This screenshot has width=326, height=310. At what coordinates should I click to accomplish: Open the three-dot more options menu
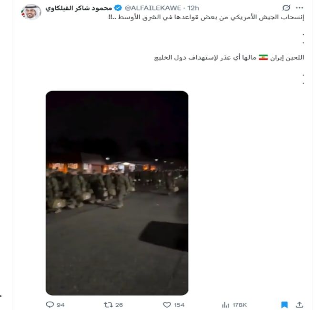[x=299, y=8]
